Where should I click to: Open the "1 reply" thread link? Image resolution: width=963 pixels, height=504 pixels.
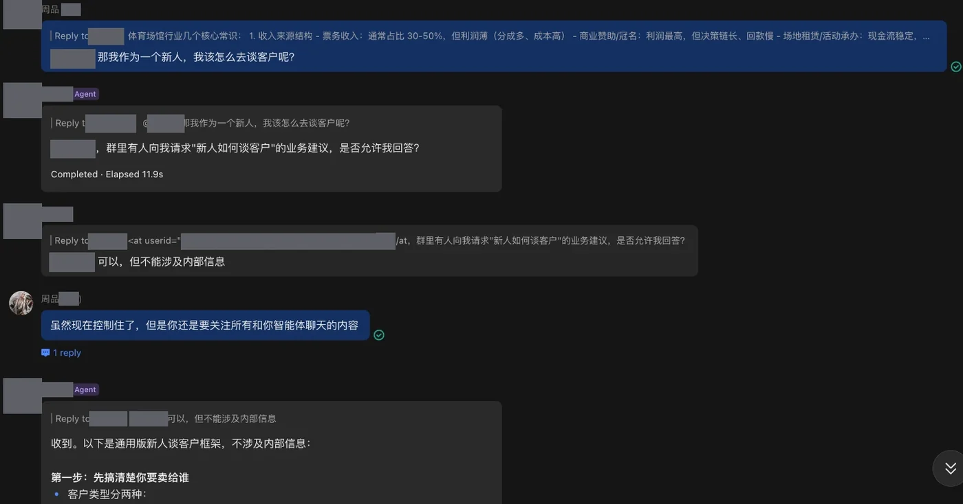67,353
